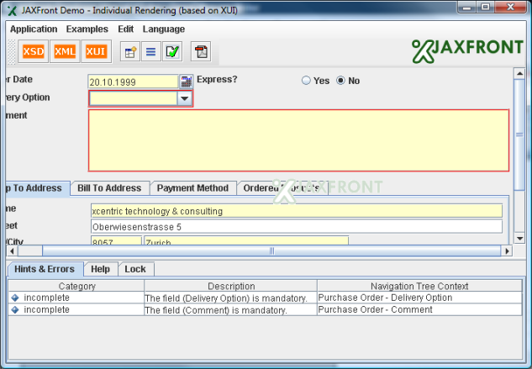Click the horizontal lines toolbar icon
Image resolution: width=532 pixels, height=369 pixels.
point(151,52)
